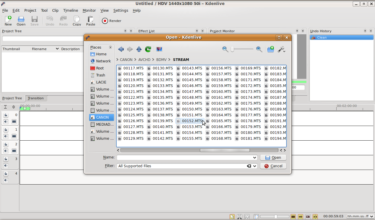The width and height of the screenshot is (375, 220).
Task: Toggle file preview icon in dialog toolbar
Action: pos(159,49)
